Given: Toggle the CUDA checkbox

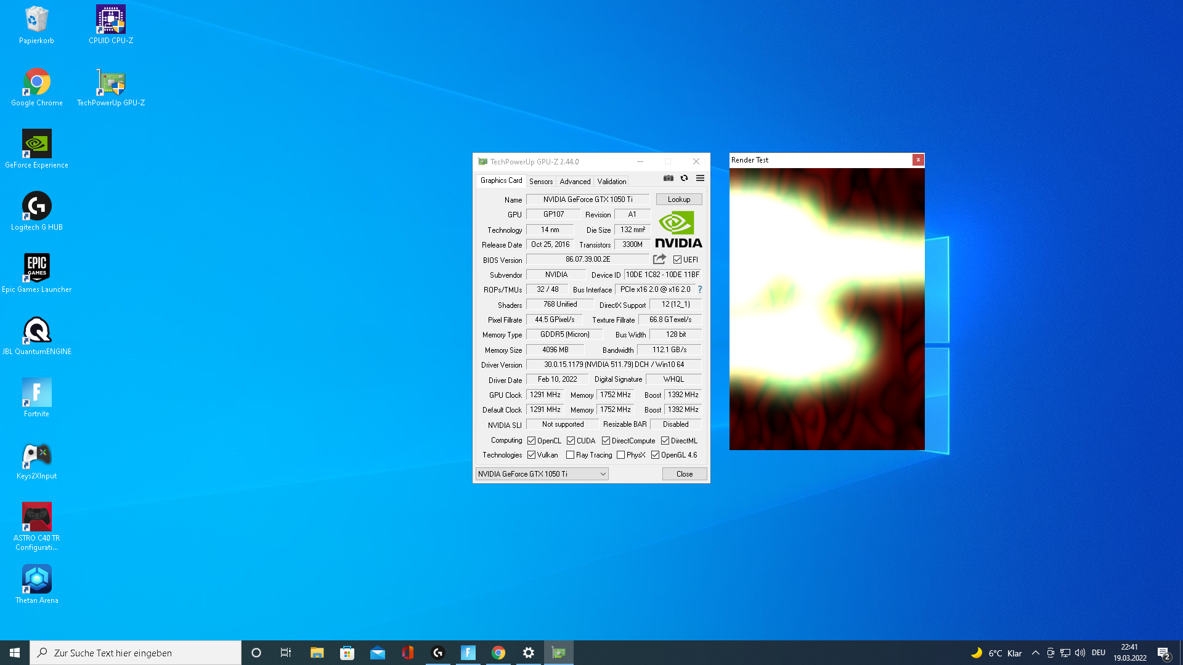Looking at the screenshot, I should [x=571, y=441].
